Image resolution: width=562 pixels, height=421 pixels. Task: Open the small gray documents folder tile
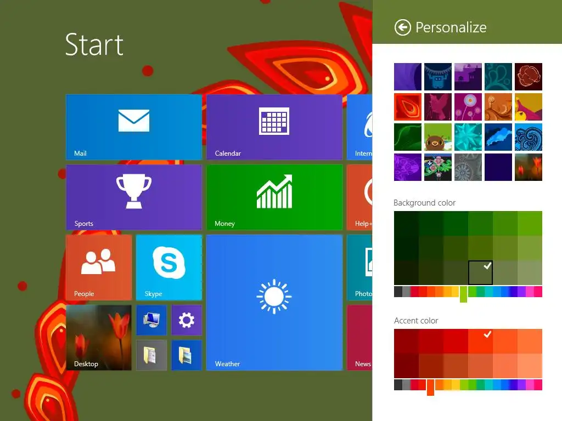(151, 355)
